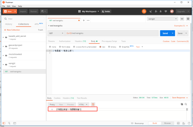Select the raw radio button

click(100, 47)
